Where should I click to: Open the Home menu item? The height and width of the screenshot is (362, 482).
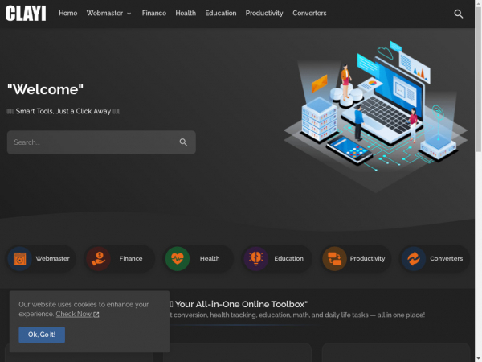(67, 14)
